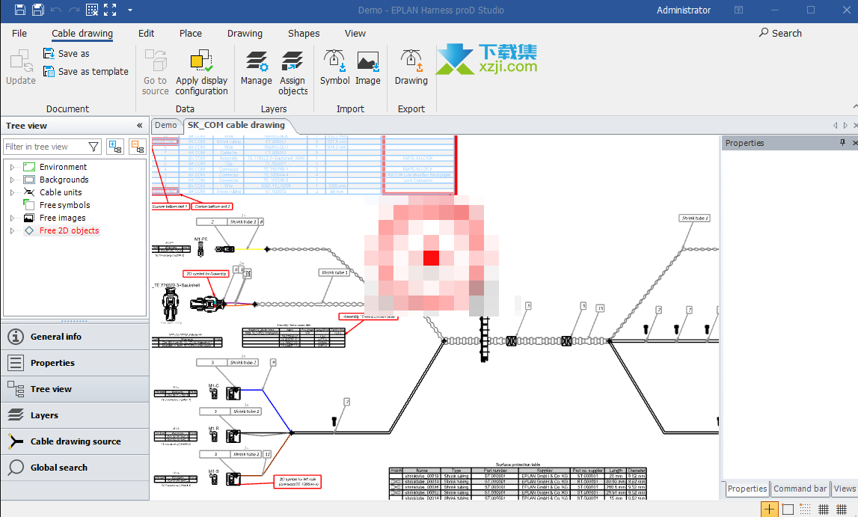
Task: Open the File menu
Action: click(19, 34)
